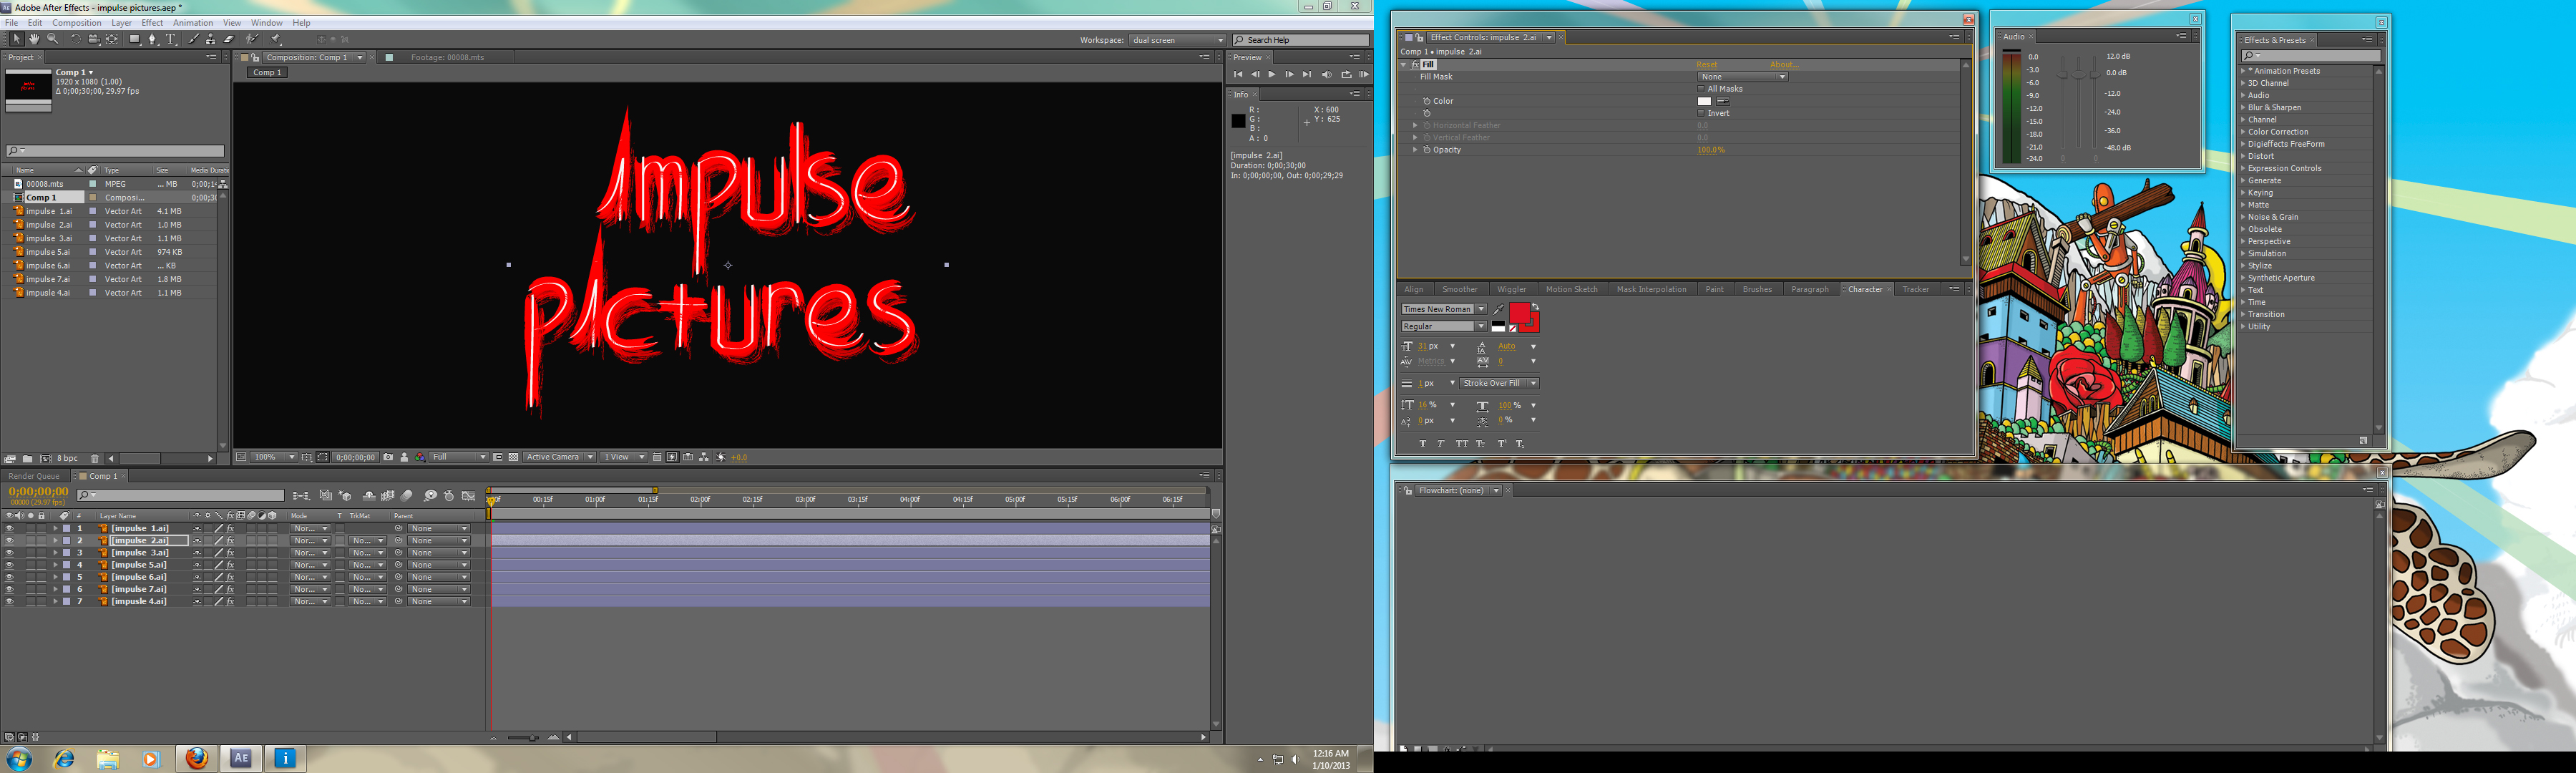Image resolution: width=2576 pixels, height=773 pixels.
Task: Select the Brush tool
Action: point(194,39)
